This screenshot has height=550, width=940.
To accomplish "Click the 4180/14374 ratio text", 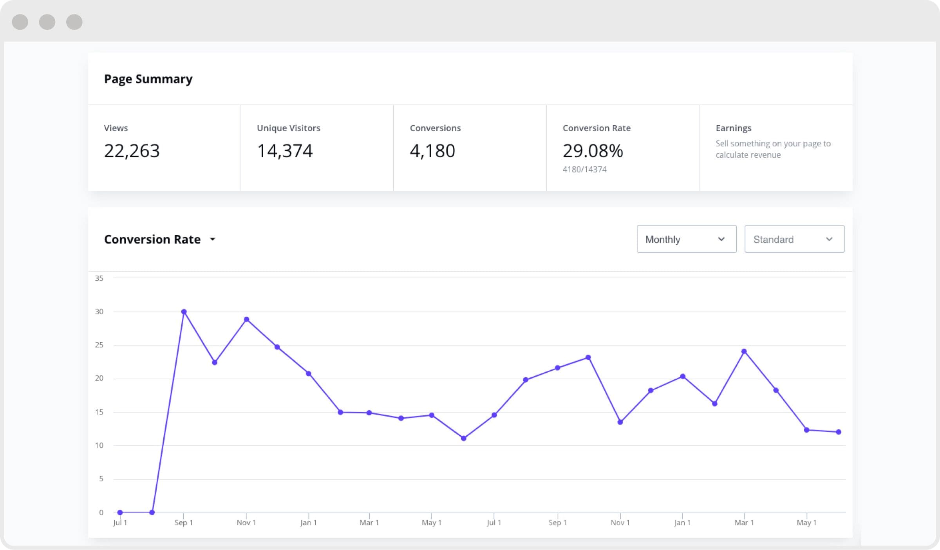I will (x=584, y=170).
